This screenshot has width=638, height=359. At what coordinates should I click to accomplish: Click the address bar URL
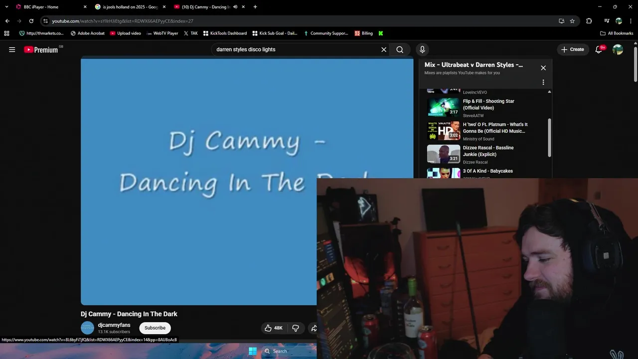point(123,21)
